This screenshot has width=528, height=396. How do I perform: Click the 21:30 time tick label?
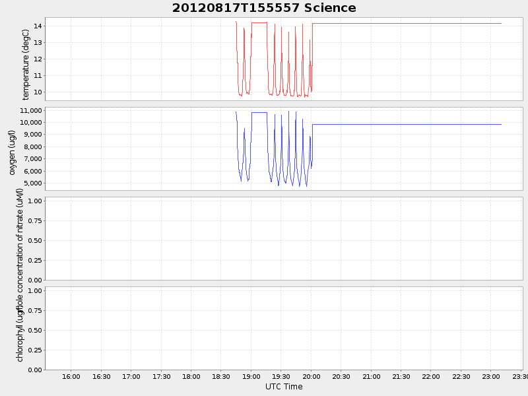[401, 376]
